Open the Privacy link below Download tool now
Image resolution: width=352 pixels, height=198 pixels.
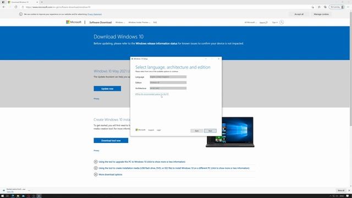[x=96, y=151]
